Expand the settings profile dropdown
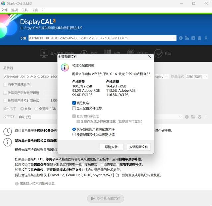 (x=174, y=38)
